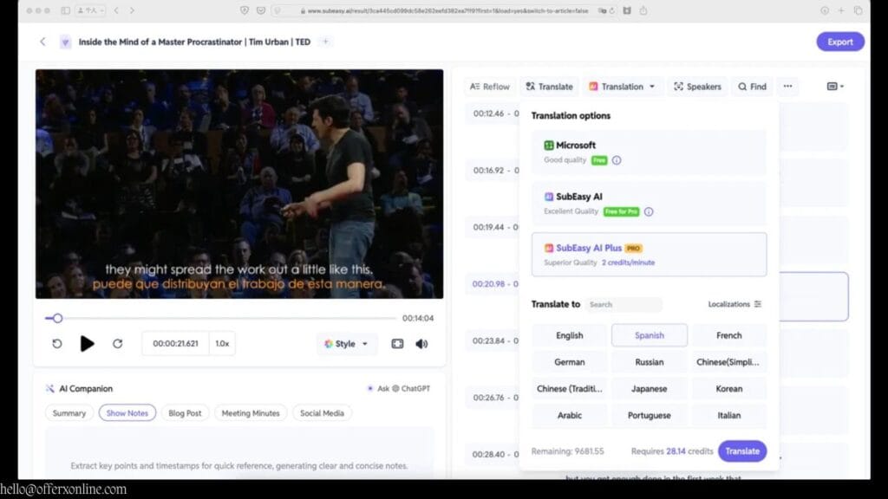Viewport: 888px width, 499px height.
Task: Open the browser Share icon
Action: 643,10
